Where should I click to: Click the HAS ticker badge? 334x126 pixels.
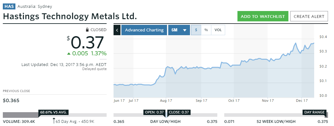[9, 6]
